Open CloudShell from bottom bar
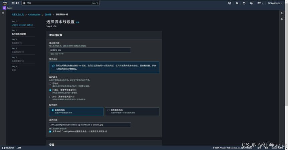The height and width of the screenshot is (150, 288). click(8, 148)
